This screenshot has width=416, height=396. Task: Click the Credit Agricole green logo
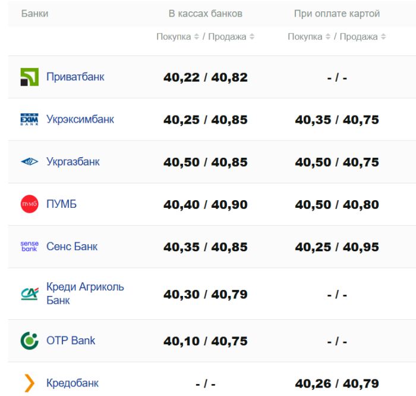(29, 294)
